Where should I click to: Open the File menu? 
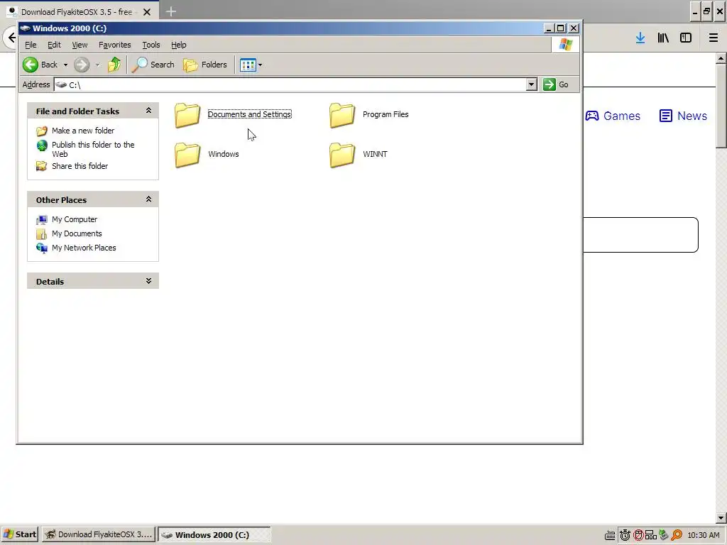(x=31, y=45)
